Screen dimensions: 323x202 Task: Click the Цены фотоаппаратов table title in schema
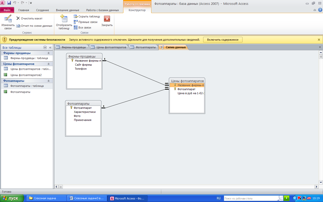point(187,81)
